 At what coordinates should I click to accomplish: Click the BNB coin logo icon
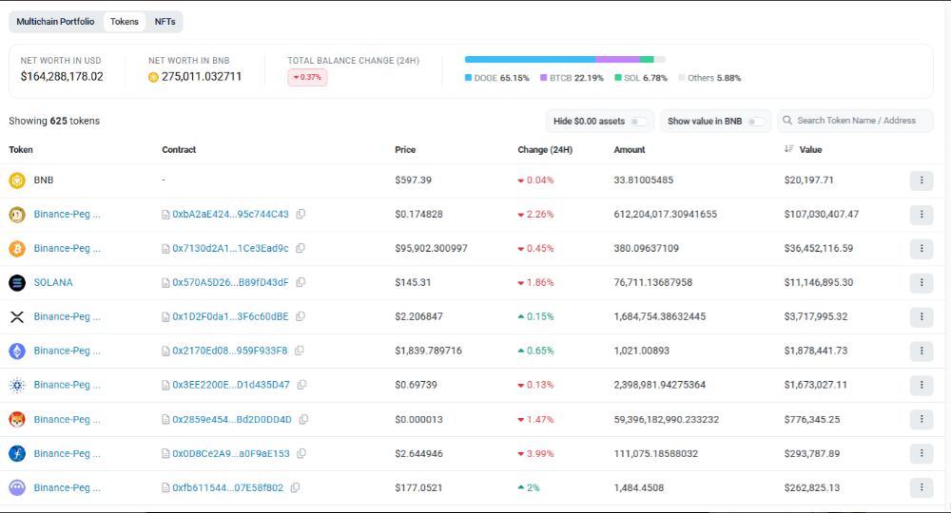(x=17, y=180)
